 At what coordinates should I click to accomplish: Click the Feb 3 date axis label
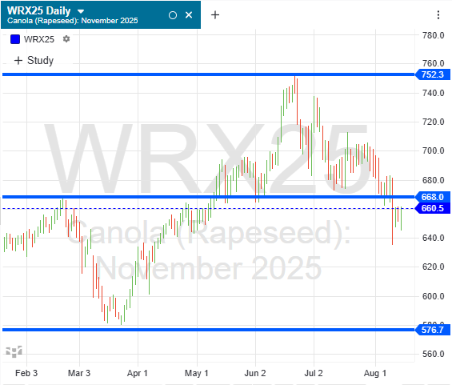(26, 373)
